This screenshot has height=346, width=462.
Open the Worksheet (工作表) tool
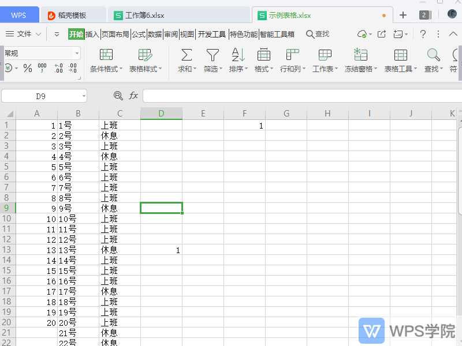(x=324, y=62)
